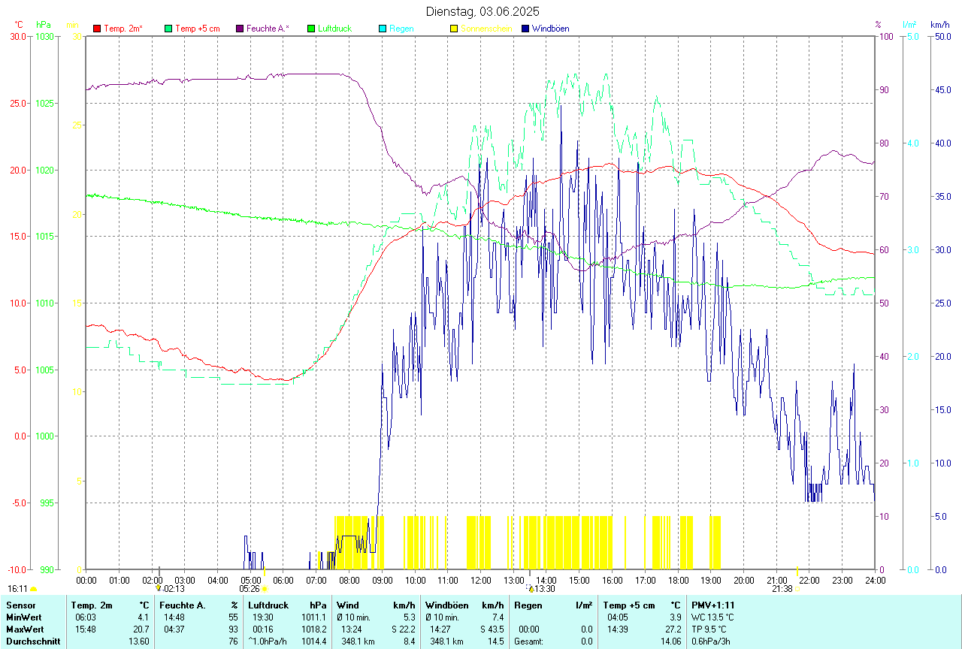This screenshot has width=962, height=649.
Task: Select the Luftdruck column header in table
Action: pos(268,605)
